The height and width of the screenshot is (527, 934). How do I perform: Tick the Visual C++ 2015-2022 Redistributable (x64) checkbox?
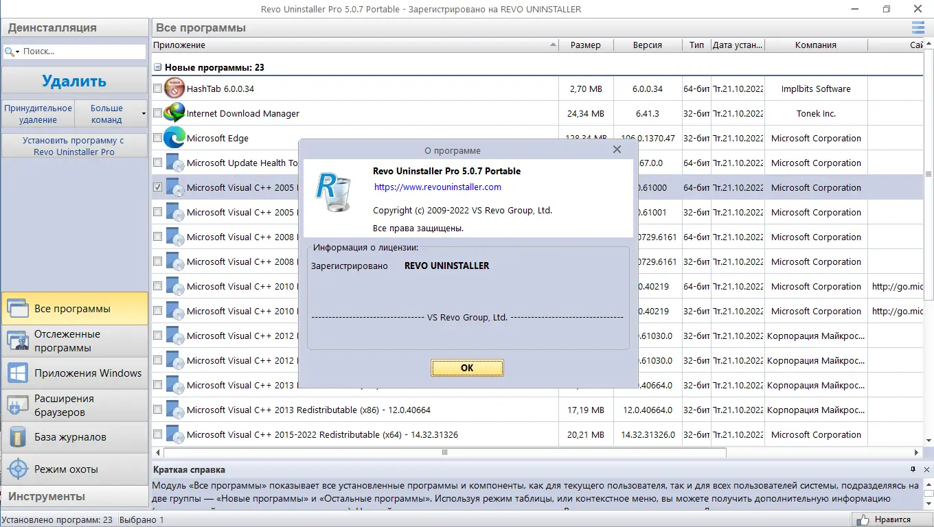click(158, 434)
